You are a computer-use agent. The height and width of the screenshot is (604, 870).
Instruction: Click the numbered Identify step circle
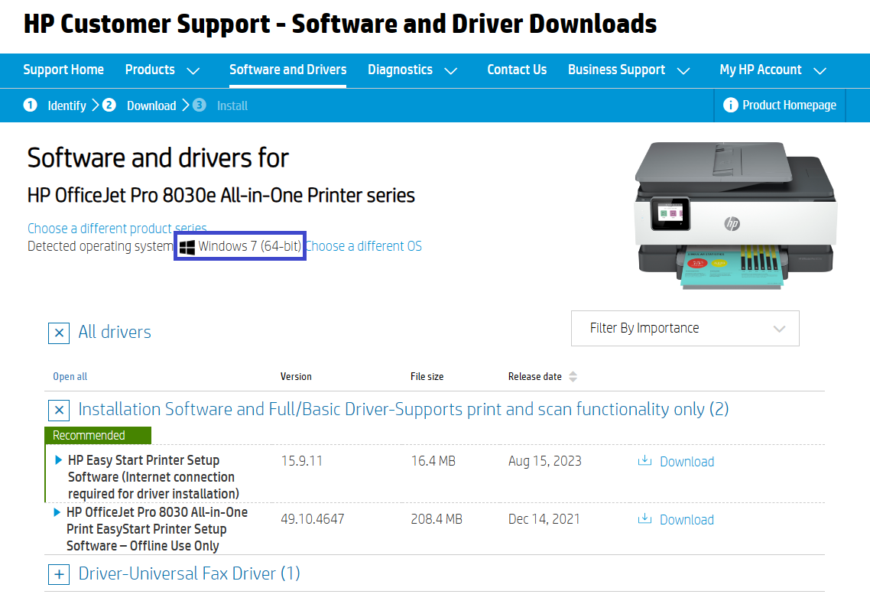point(31,105)
